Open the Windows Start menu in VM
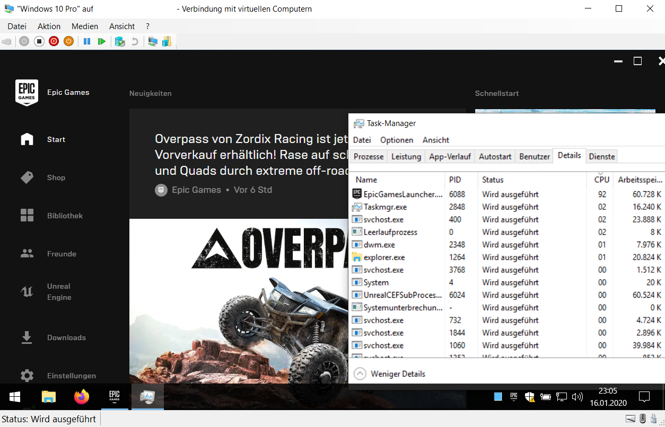The image size is (665, 427). (14, 396)
